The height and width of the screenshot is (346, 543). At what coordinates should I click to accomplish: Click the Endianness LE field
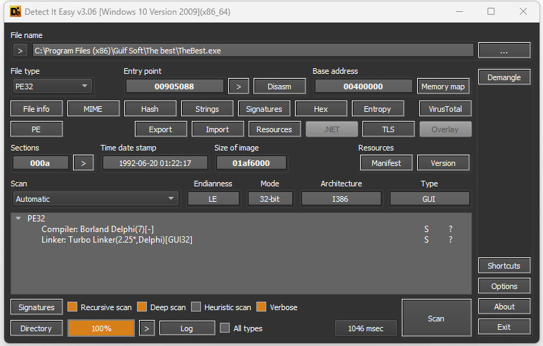click(213, 199)
